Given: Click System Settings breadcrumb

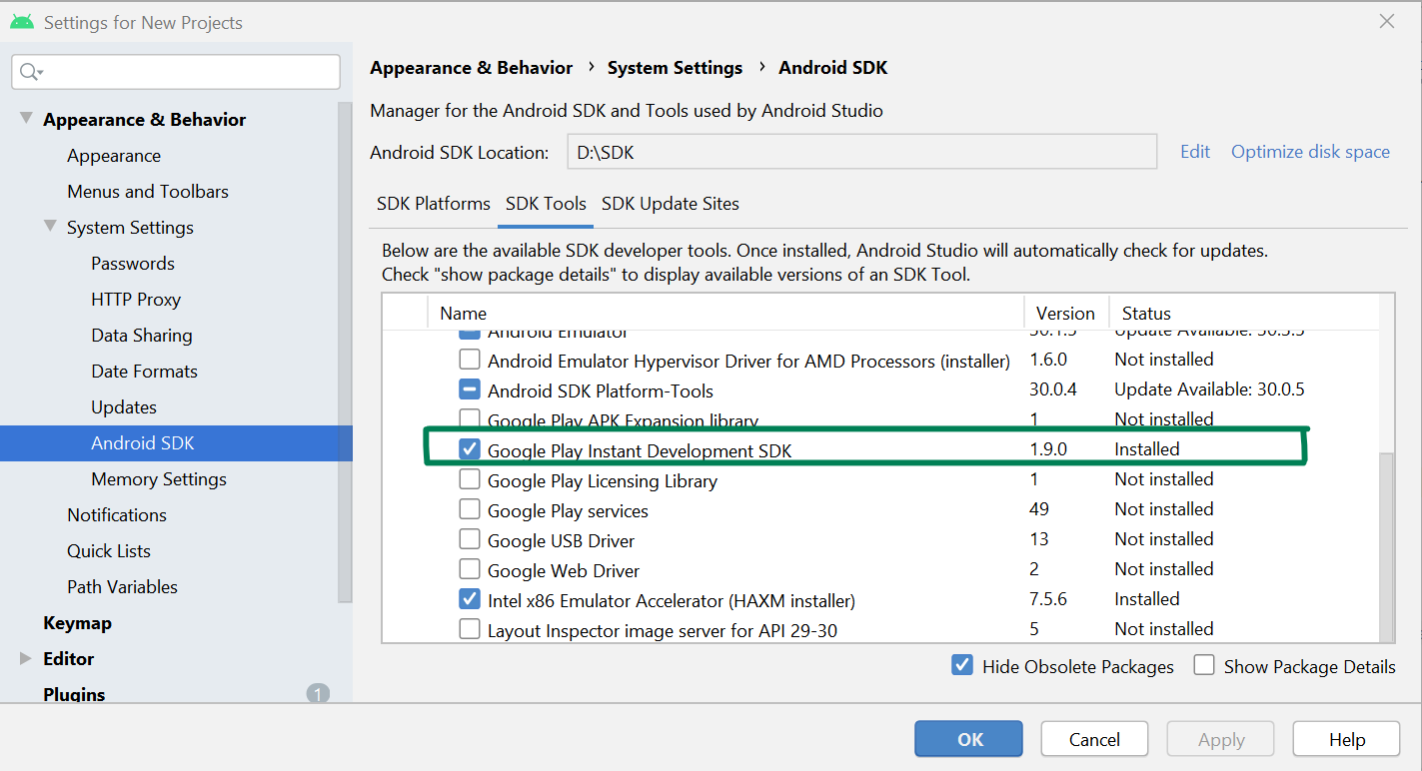Looking at the screenshot, I should pos(675,68).
